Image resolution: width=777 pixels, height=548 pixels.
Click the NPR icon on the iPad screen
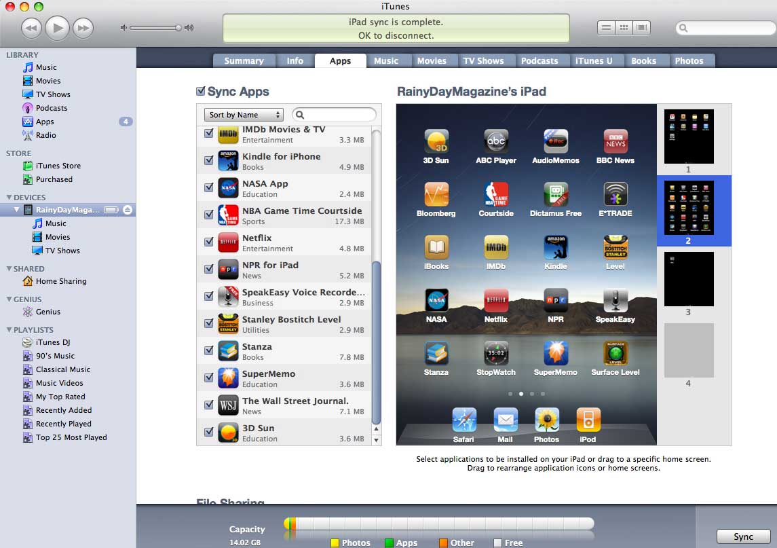click(556, 301)
